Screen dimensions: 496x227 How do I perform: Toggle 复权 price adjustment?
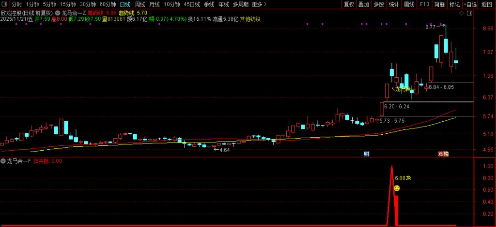click(x=349, y=4)
